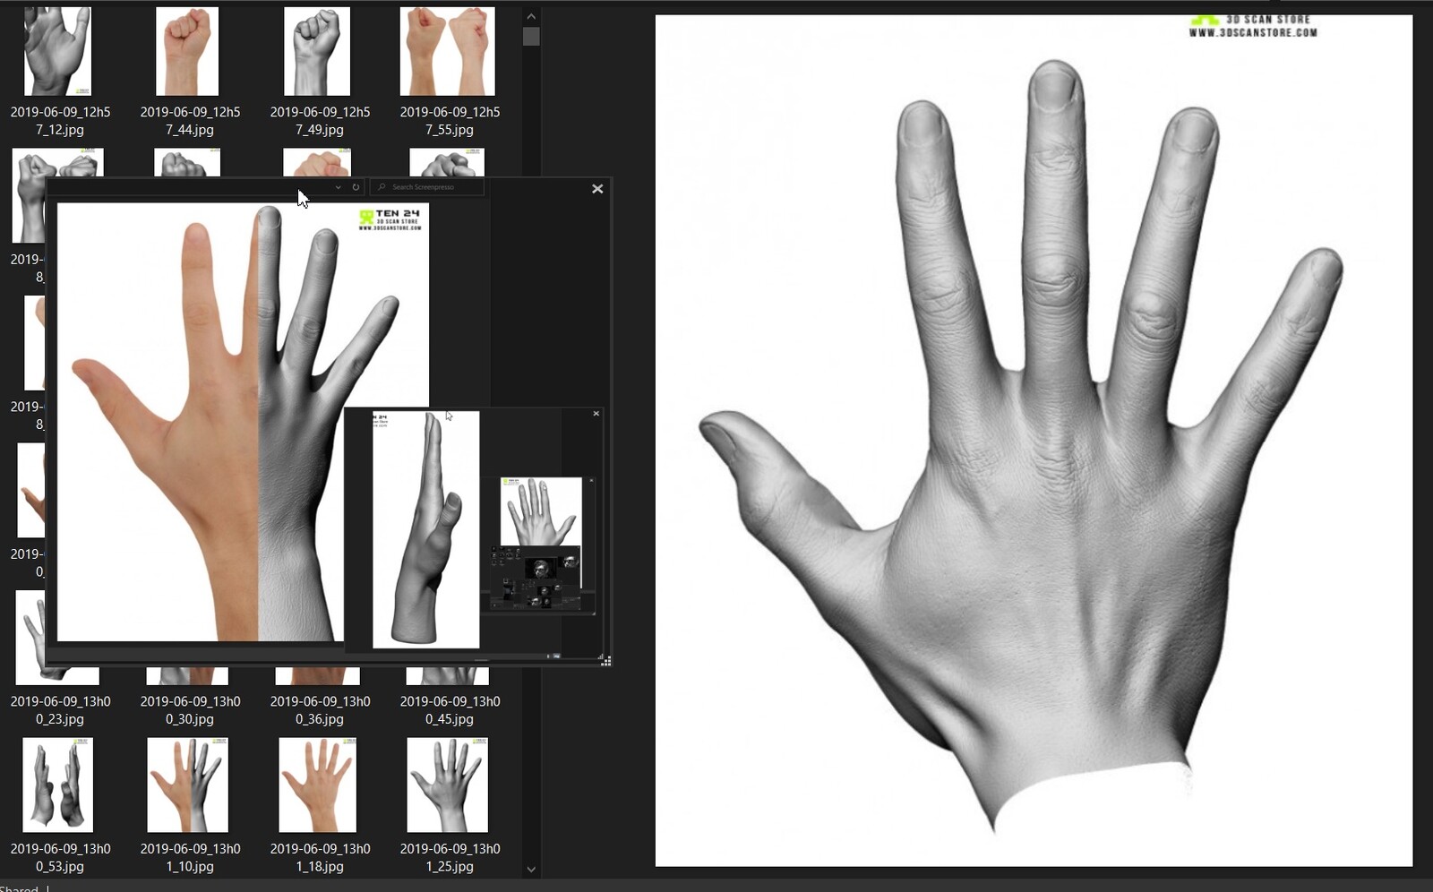This screenshot has width=1433, height=892.
Task: Click file name 2019-06-09_13h00_45.jpg
Action: 450,710
